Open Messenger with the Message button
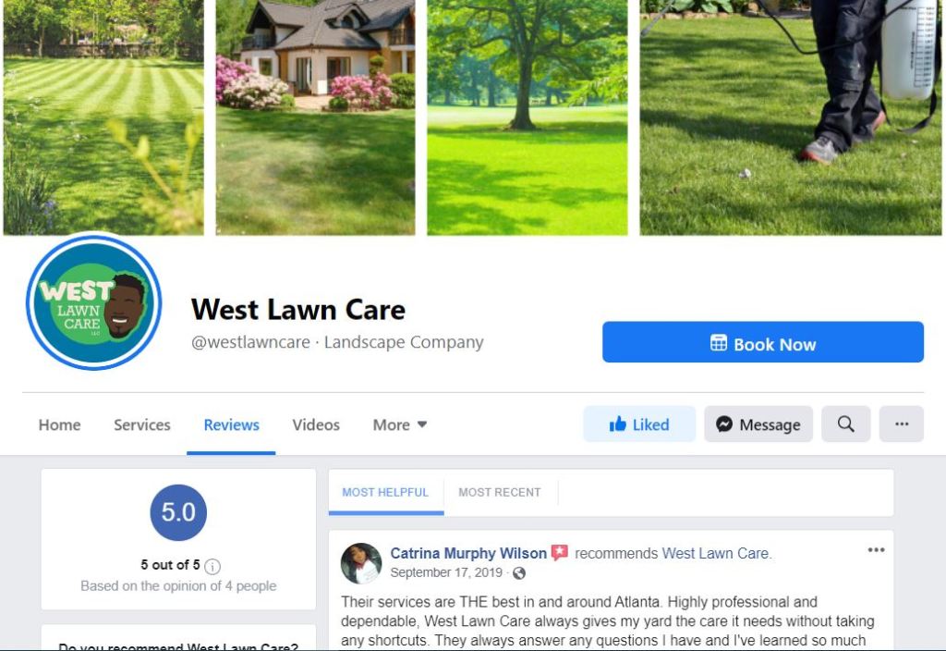 pyautogui.click(x=758, y=424)
